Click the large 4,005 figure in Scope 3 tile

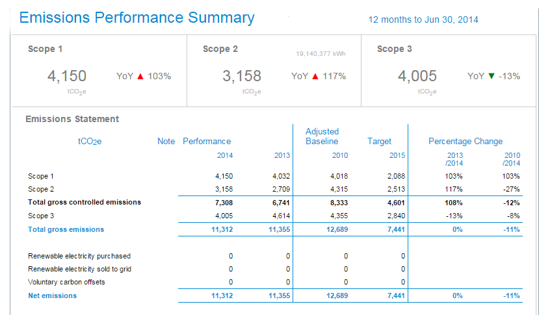tap(417, 76)
